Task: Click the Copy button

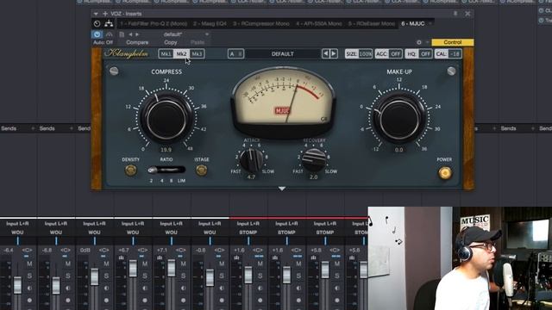Action: [171, 42]
